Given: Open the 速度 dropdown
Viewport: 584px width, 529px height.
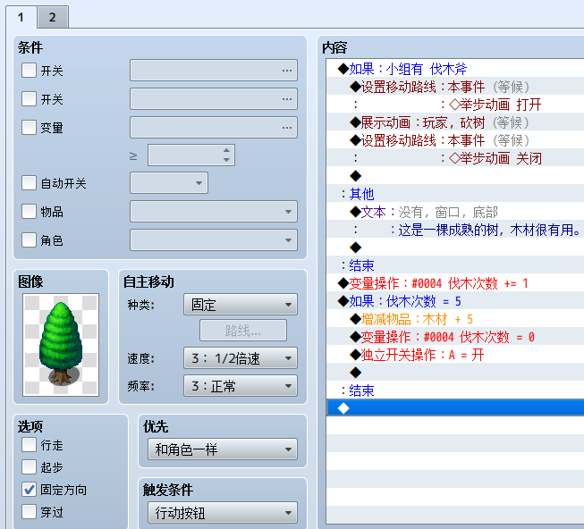Looking at the screenshot, I should tap(241, 357).
